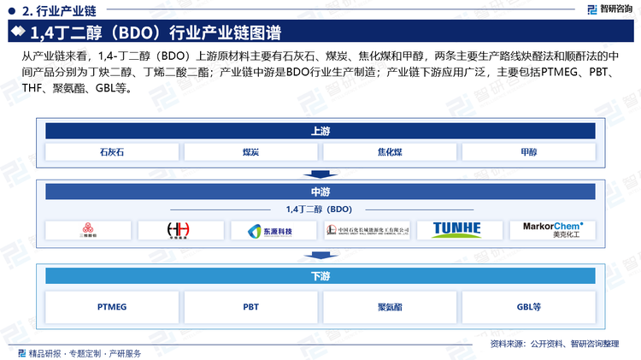Click the PBT box
This screenshot has width=641, height=360.
(x=250, y=307)
